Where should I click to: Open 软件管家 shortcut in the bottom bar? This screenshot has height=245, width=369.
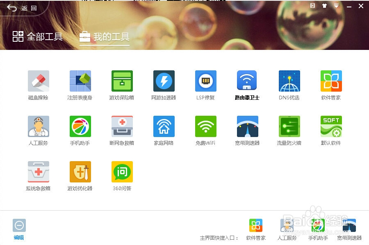click(x=256, y=225)
